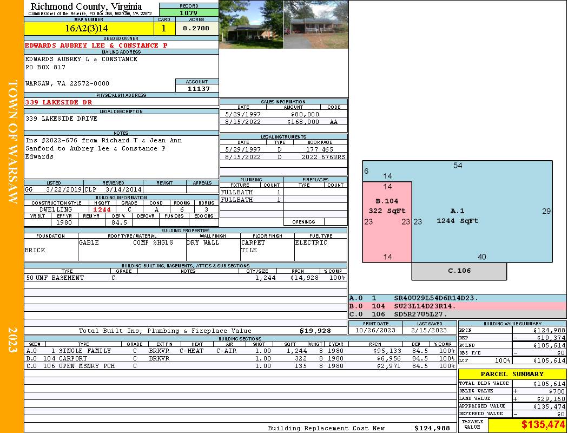
Task: Click sketch code SU23L14D23R14
Action: click(425, 306)
